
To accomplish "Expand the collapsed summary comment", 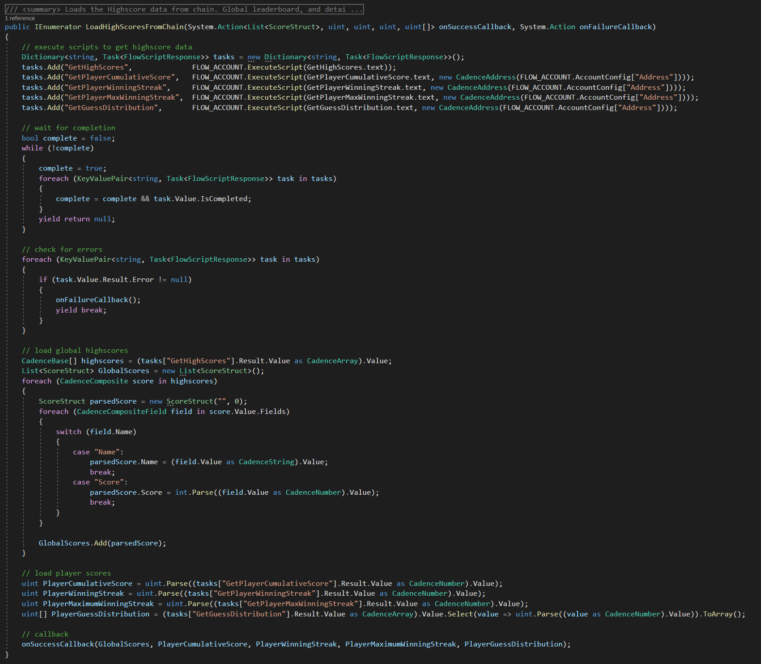I will (180, 9).
